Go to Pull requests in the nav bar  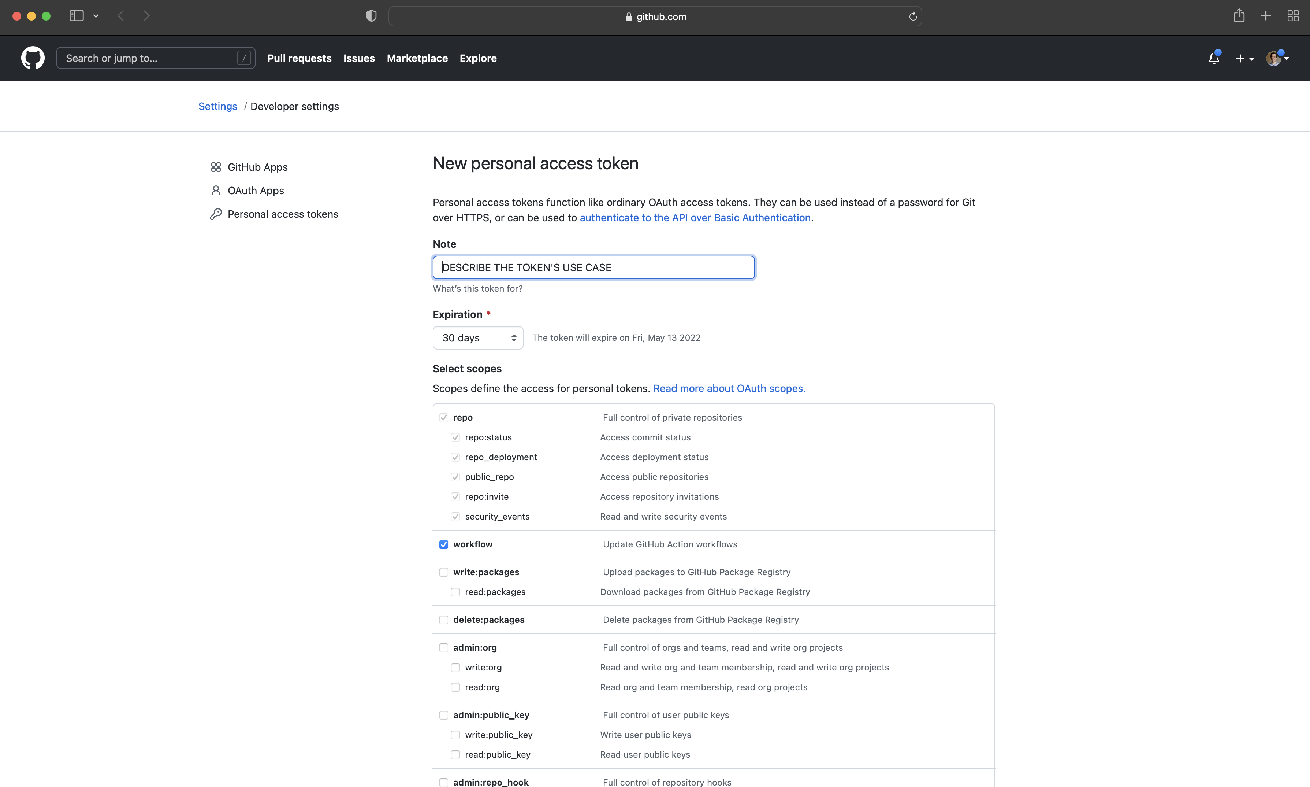click(x=299, y=58)
